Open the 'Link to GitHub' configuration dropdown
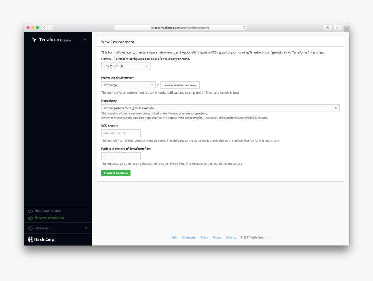 tap(125, 66)
